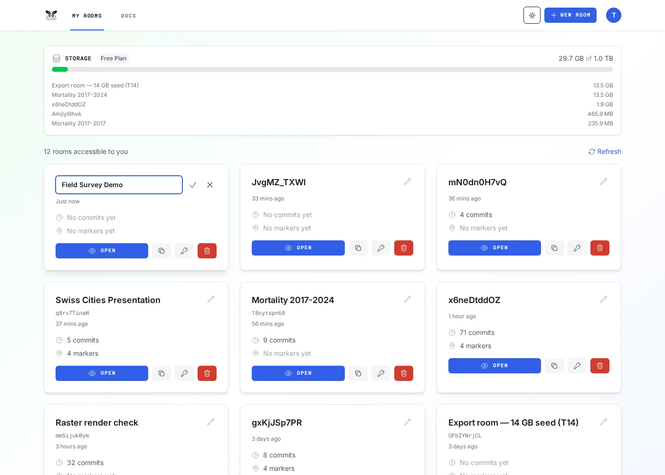This screenshot has width=665, height=475.
Task: Click the '29.7 GB of 1.0 TB' usage text
Action: click(586, 58)
